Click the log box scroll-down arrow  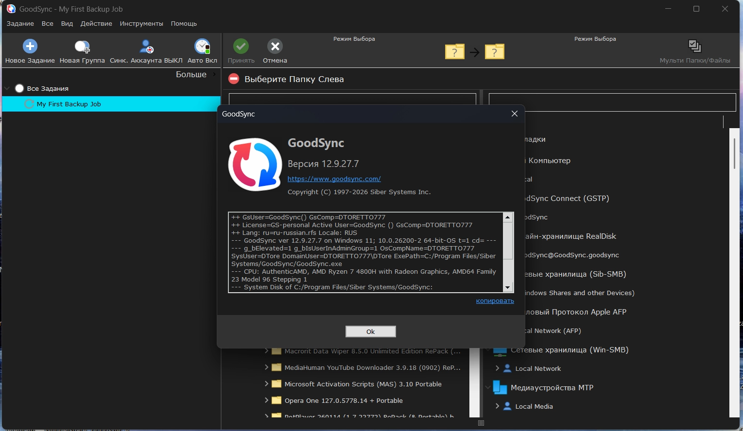(x=508, y=287)
